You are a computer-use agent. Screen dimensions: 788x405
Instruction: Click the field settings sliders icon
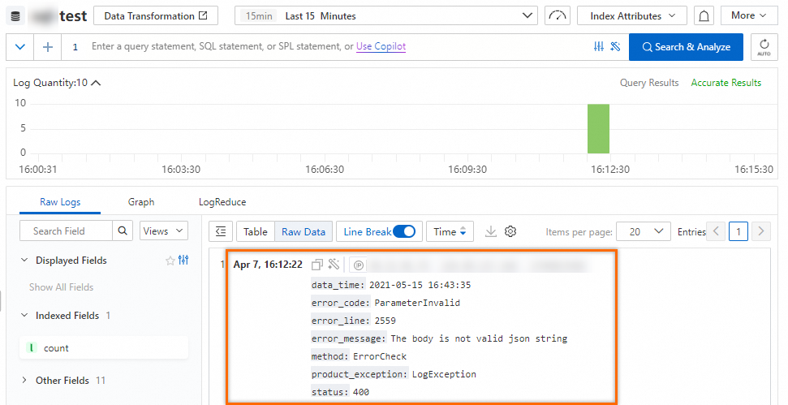tap(183, 261)
